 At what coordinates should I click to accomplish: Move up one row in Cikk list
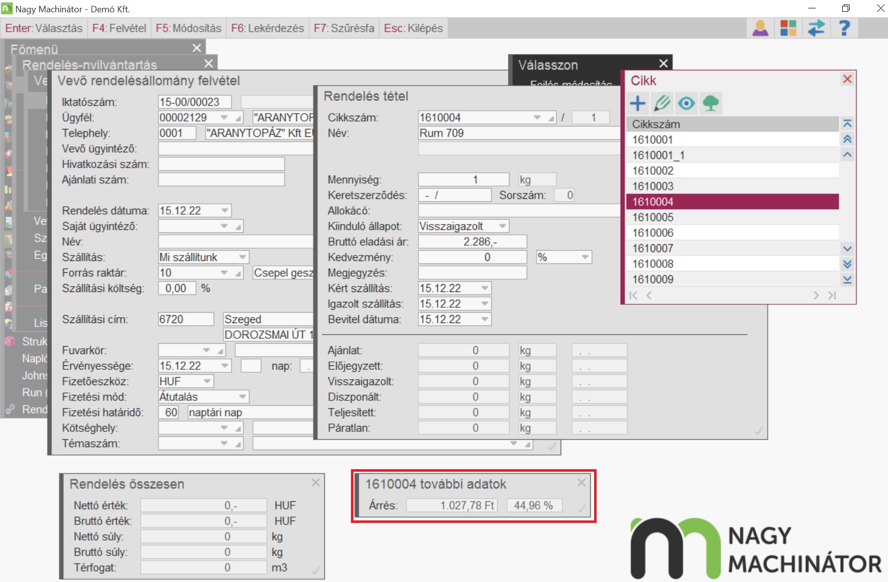point(847,155)
